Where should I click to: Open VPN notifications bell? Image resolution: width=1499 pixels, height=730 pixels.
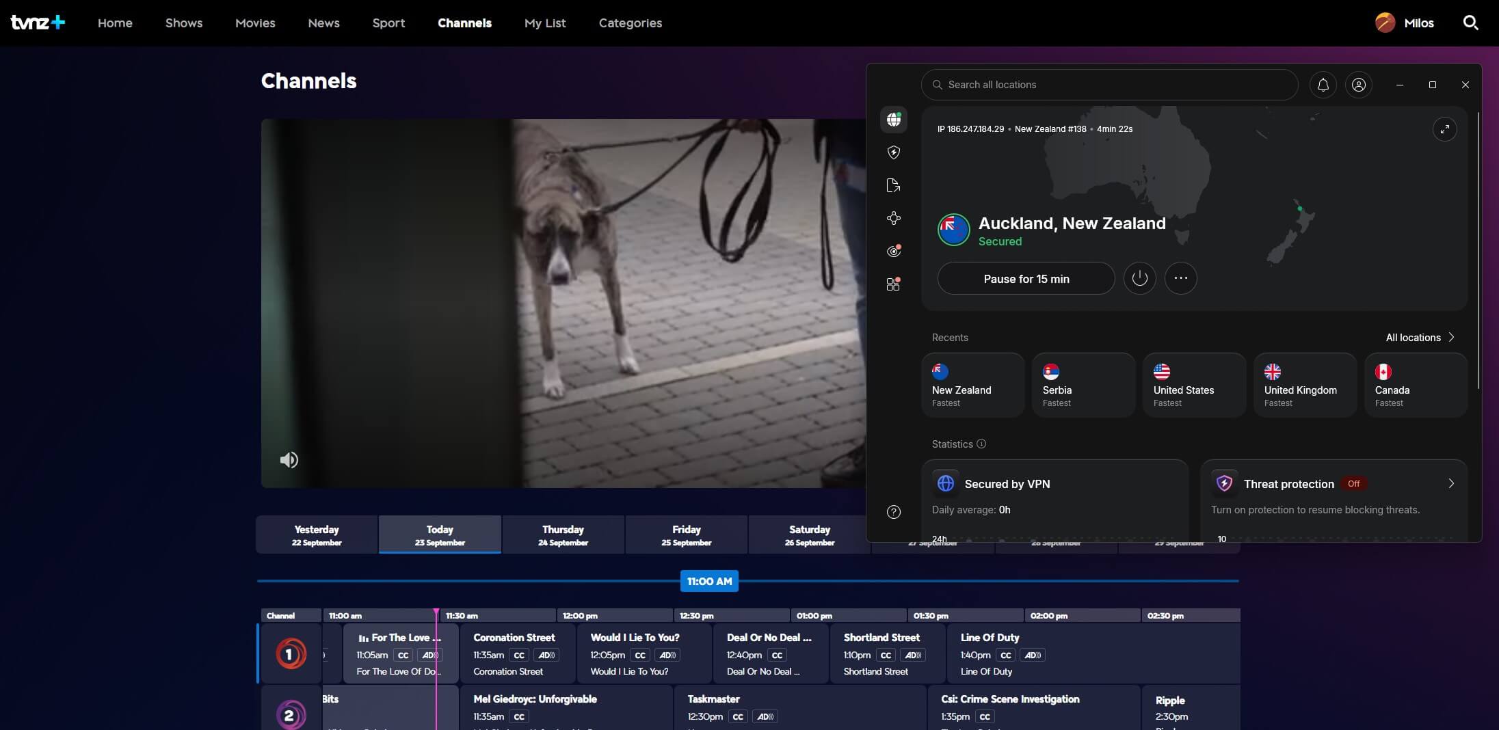click(1323, 85)
